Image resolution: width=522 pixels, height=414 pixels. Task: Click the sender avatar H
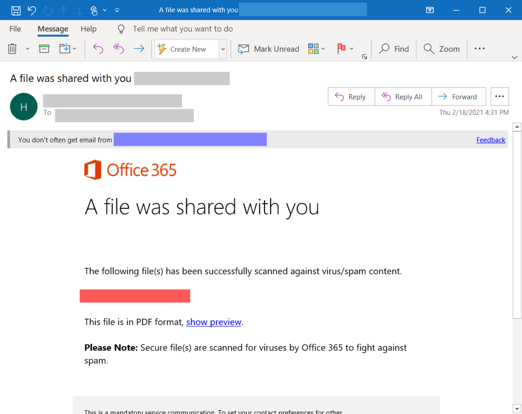(x=24, y=107)
